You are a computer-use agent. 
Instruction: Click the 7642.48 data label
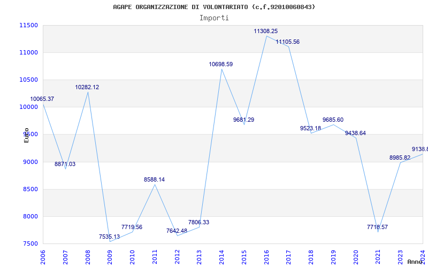(177, 231)
